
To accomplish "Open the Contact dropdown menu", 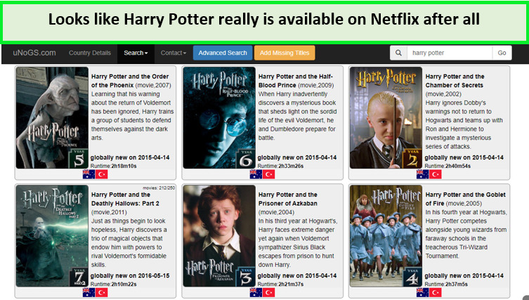I will point(173,53).
